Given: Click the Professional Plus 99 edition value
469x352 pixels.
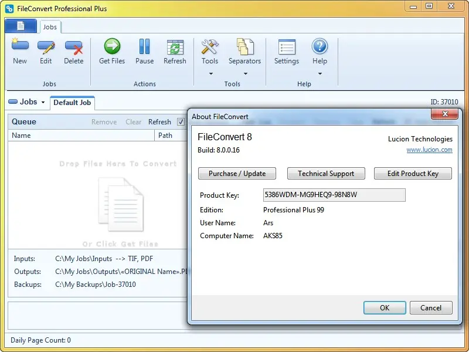Looking at the screenshot, I should click(294, 210).
